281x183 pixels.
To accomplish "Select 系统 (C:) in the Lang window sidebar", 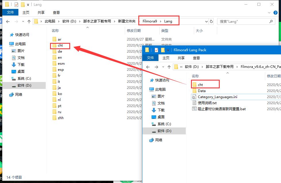I will click(21, 79).
